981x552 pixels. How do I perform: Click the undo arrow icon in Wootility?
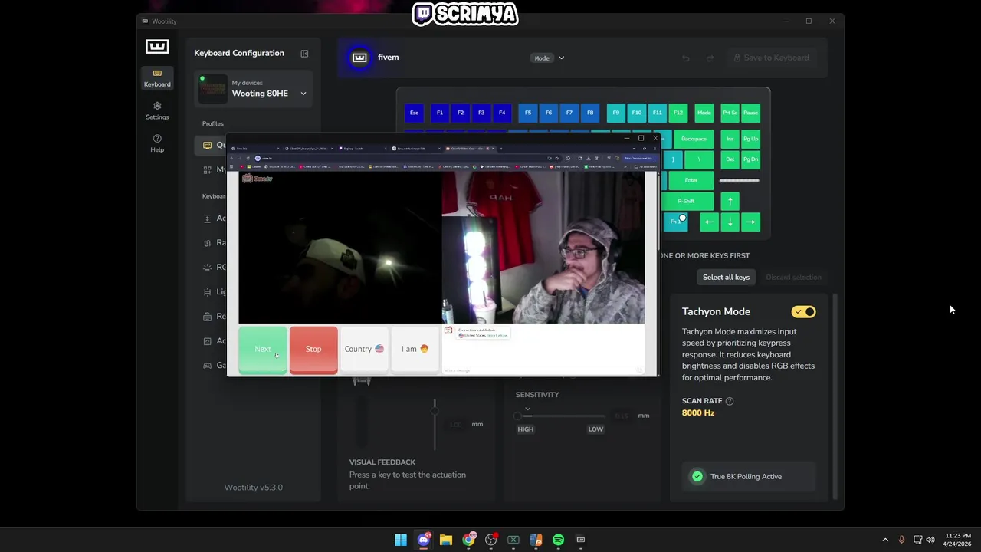pyautogui.click(x=686, y=58)
